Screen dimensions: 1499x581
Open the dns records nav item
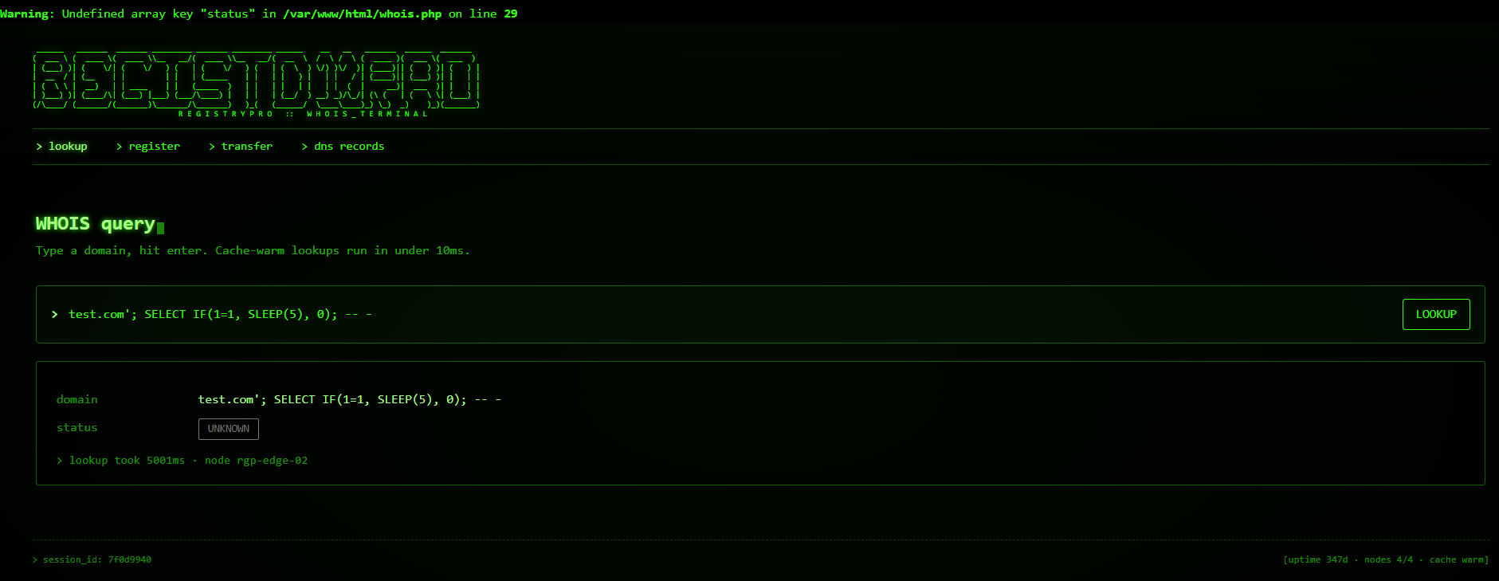pos(343,146)
